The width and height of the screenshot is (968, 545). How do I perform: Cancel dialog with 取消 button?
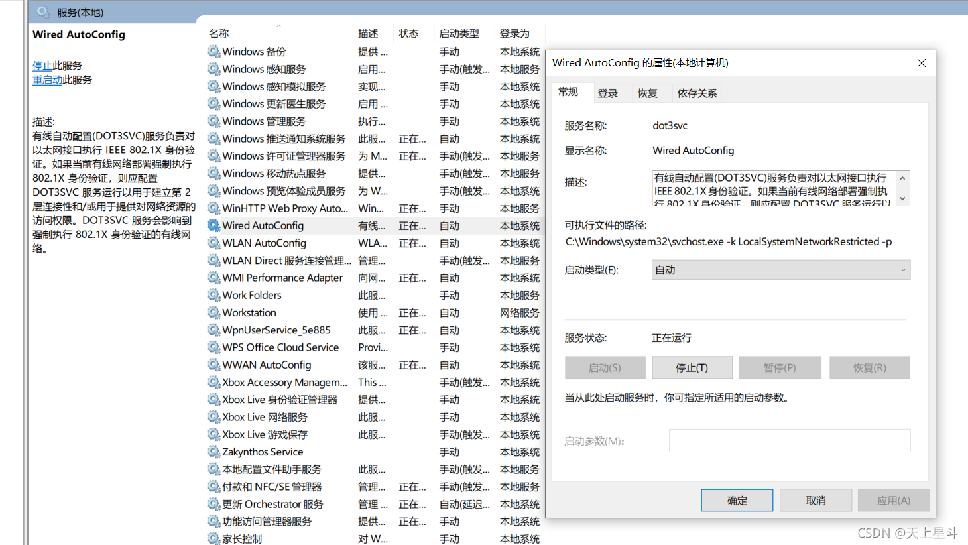tap(816, 501)
